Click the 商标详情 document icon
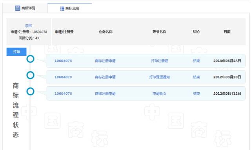Viewport: 251px width, 150px height. point(17,8)
